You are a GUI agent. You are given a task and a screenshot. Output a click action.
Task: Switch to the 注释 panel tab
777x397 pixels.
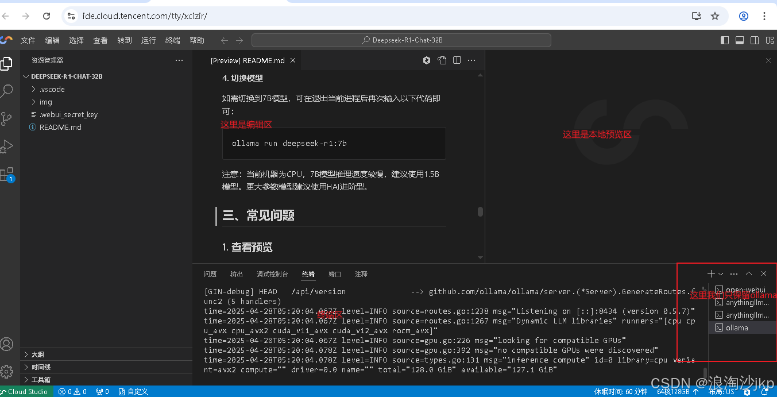coord(361,274)
